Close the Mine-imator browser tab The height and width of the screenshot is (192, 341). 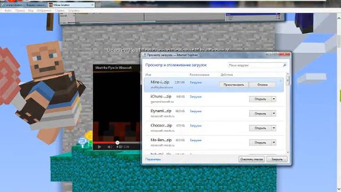pyautogui.click(x=92, y=5)
